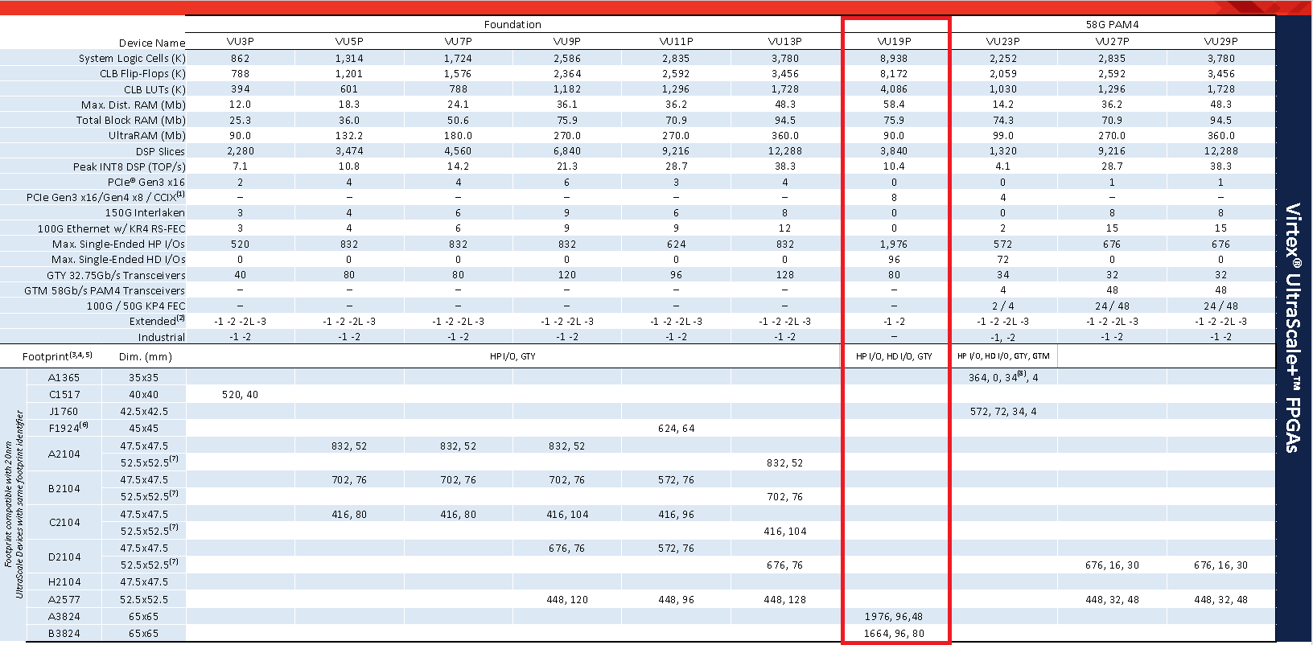Click the C2104 footprint row label
The height and width of the screenshot is (645, 1313).
(64, 523)
